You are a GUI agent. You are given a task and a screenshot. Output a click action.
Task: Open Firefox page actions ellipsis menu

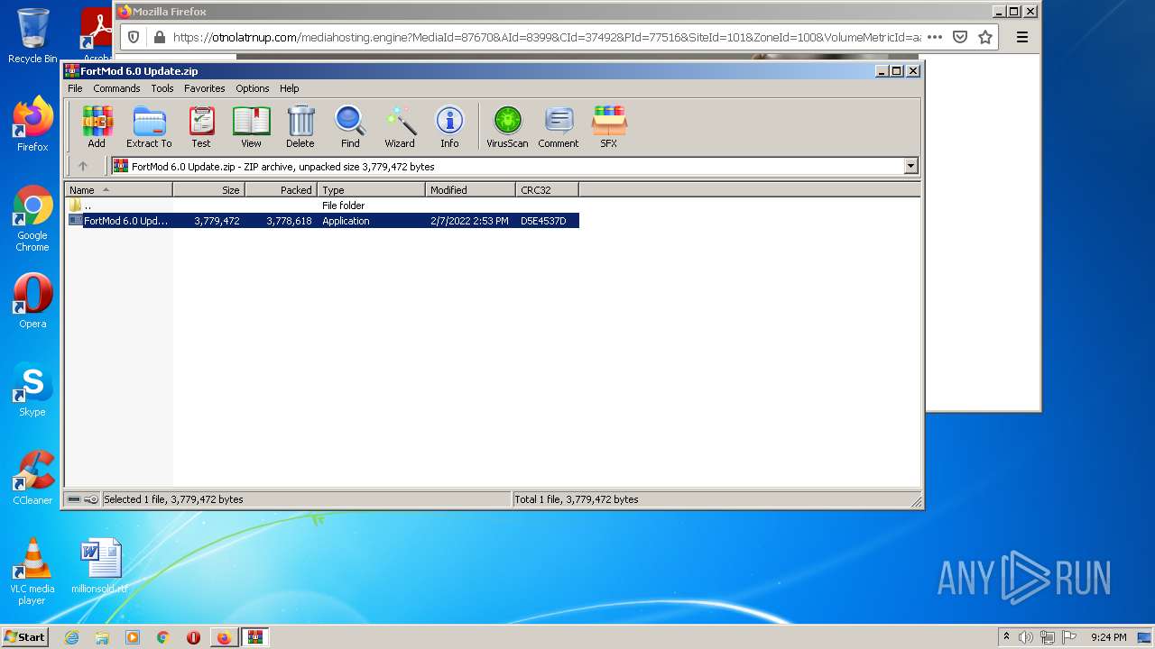coord(935,37)
